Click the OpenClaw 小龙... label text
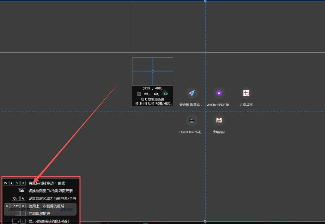The width and height of the screenshot is (325, 224). (191, 132)
